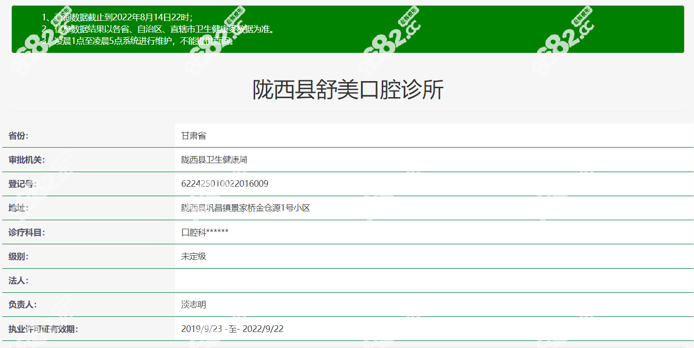Viewport: 694px width, 348px height.
Task: Click the registration number 622425010022016009
Action: tap(225, 184)
